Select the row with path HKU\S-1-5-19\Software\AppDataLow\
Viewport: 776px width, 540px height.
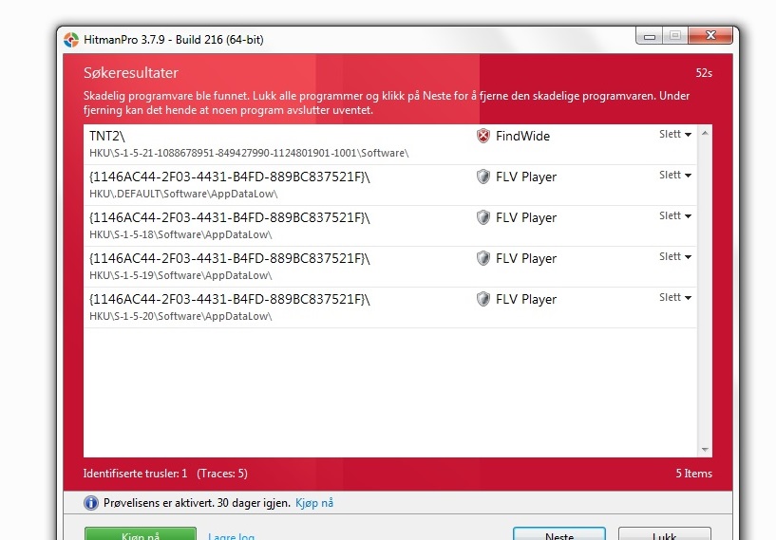[390, 267]
